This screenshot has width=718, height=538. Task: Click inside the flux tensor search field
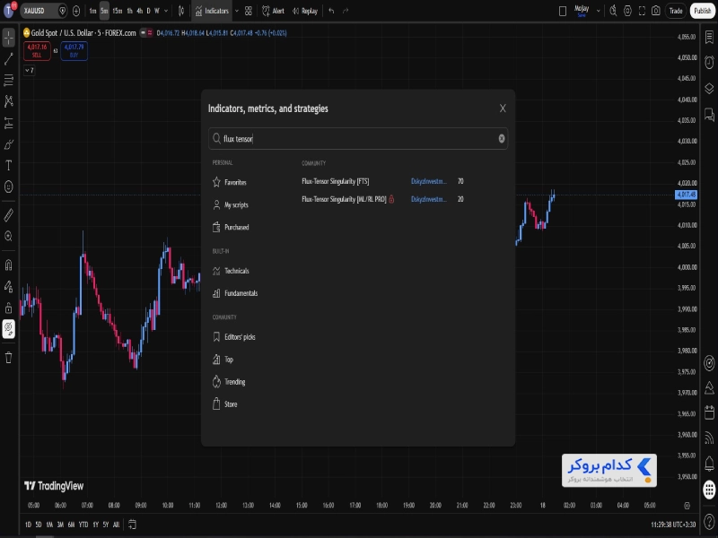point(358,139)
